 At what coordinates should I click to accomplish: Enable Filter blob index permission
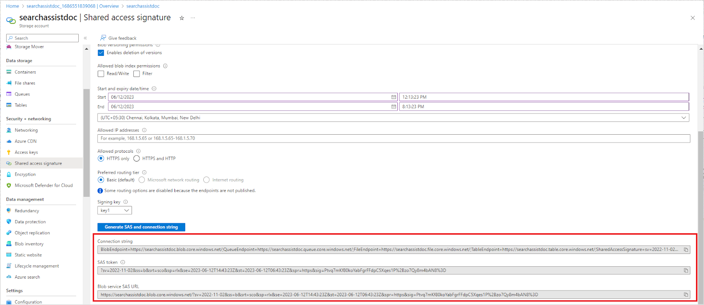point(136,74)
